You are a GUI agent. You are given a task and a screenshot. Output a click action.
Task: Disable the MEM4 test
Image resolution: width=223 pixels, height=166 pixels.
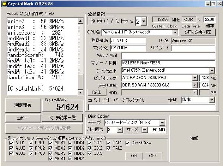tap(50, 159)
